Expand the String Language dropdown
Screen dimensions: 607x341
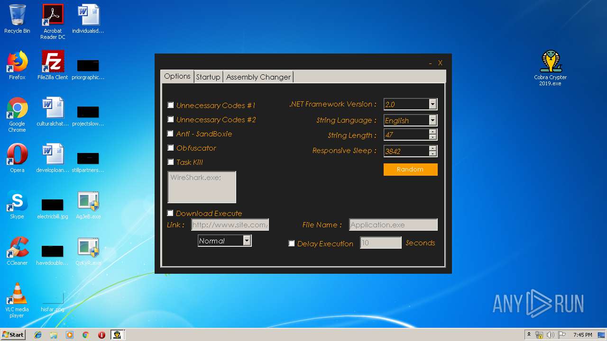tap(432, 120)
